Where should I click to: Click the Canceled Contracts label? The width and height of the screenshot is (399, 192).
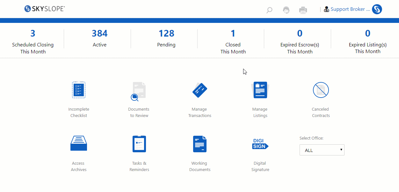pos(321,112)
